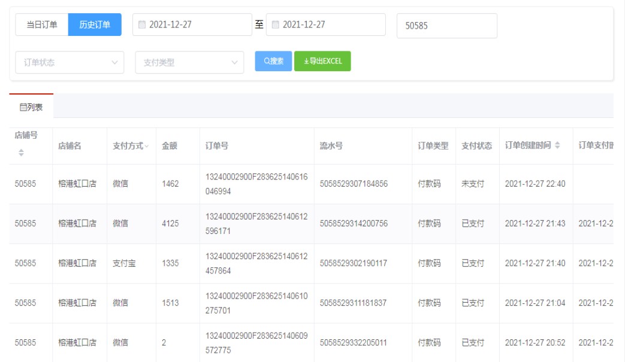The height and width of the screenshot is (362, 625).
Task: Focus the store number field containing 50585
Action: [446, 26]
